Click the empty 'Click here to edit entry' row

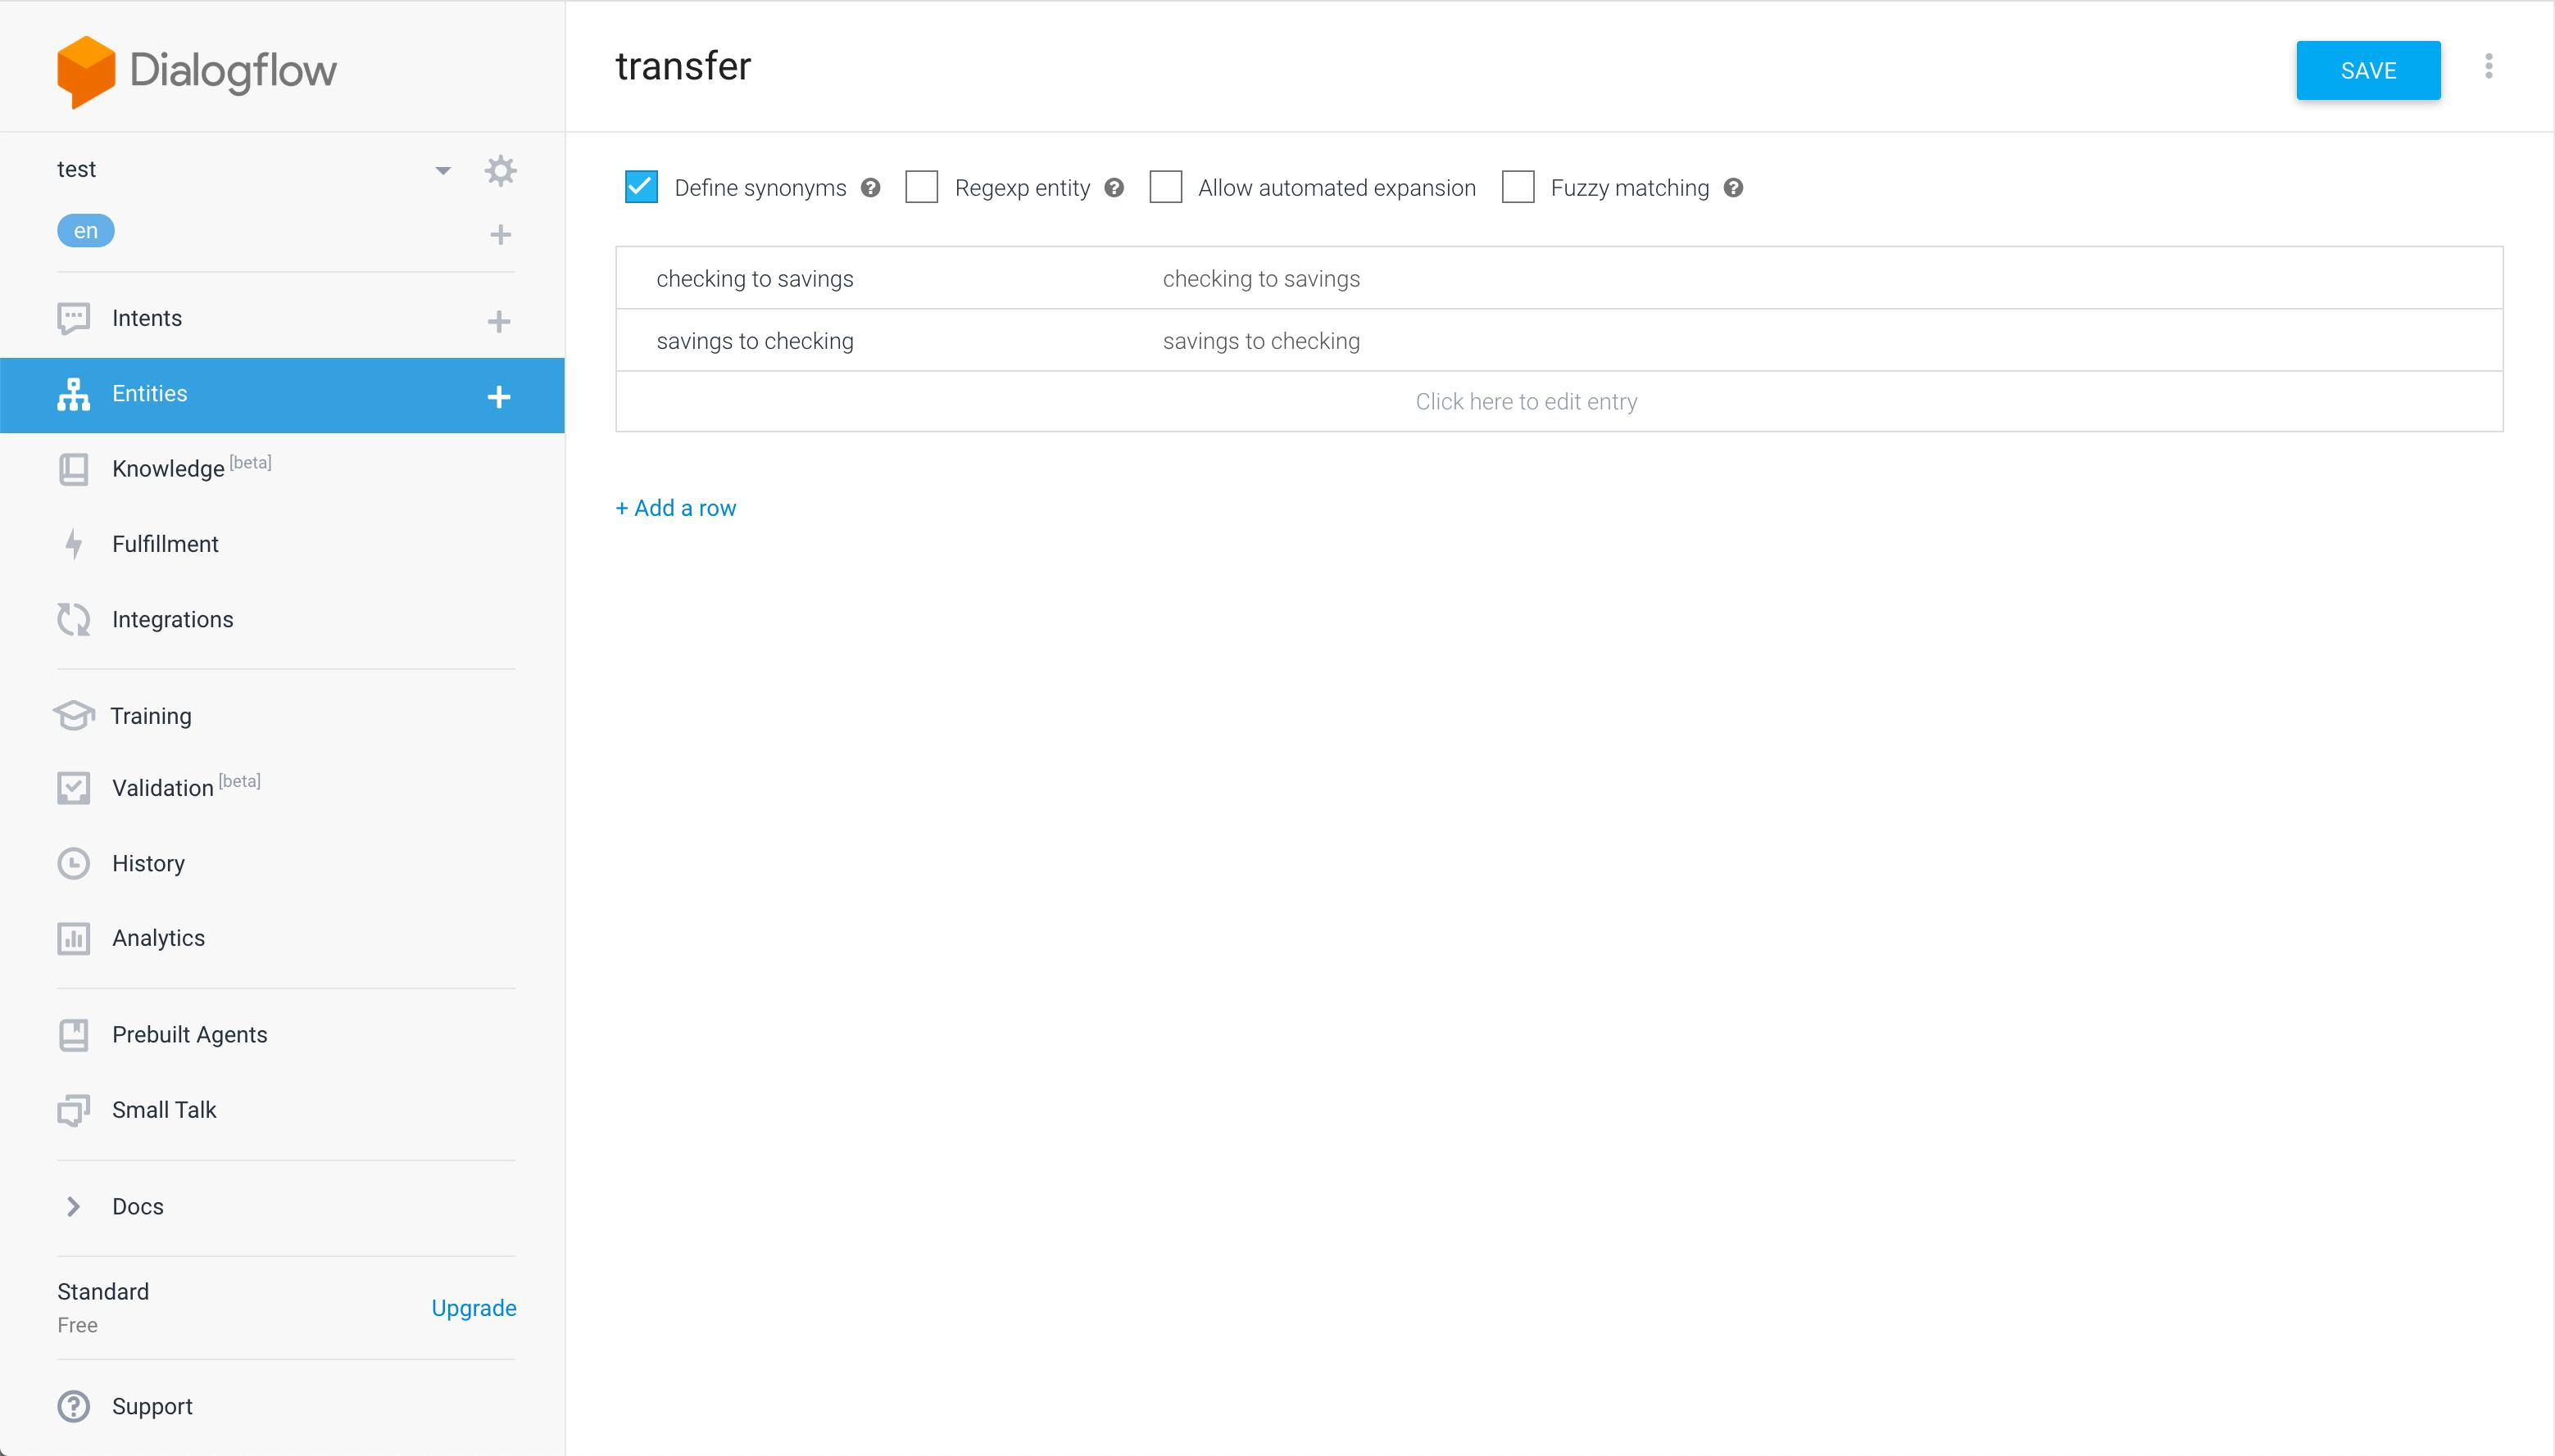1526,402
